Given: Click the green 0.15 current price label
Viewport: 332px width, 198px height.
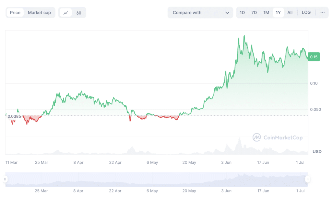Looking at the screenshot, I should click(314, 57).
